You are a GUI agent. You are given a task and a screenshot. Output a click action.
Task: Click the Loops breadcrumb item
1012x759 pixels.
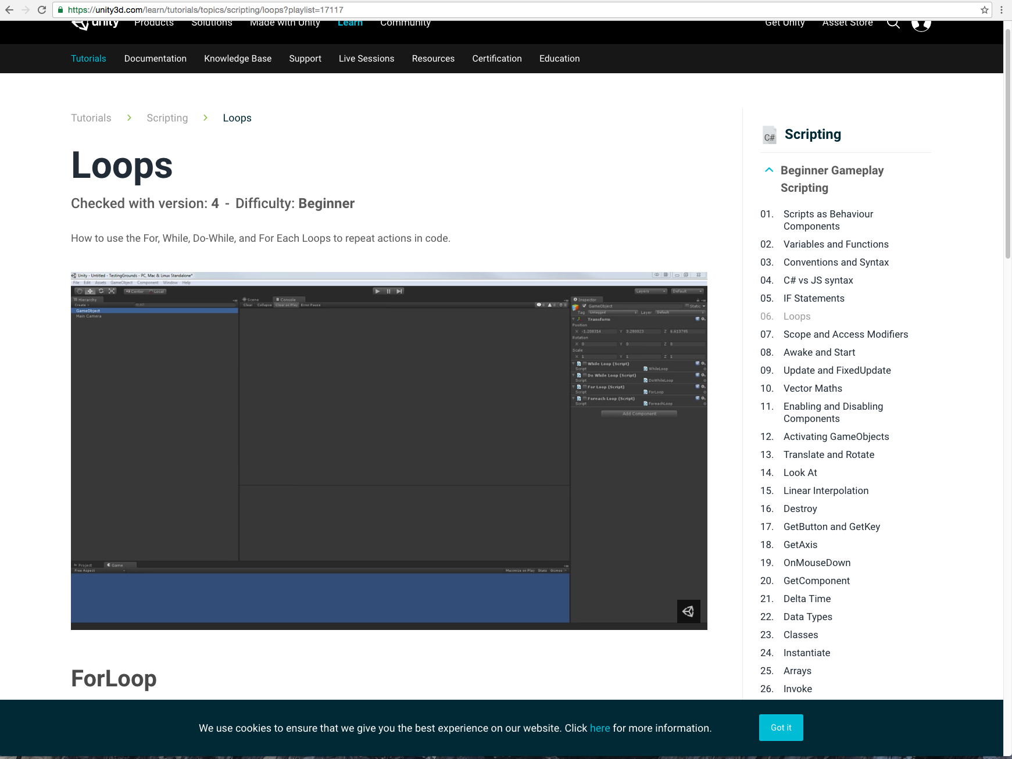237,118
